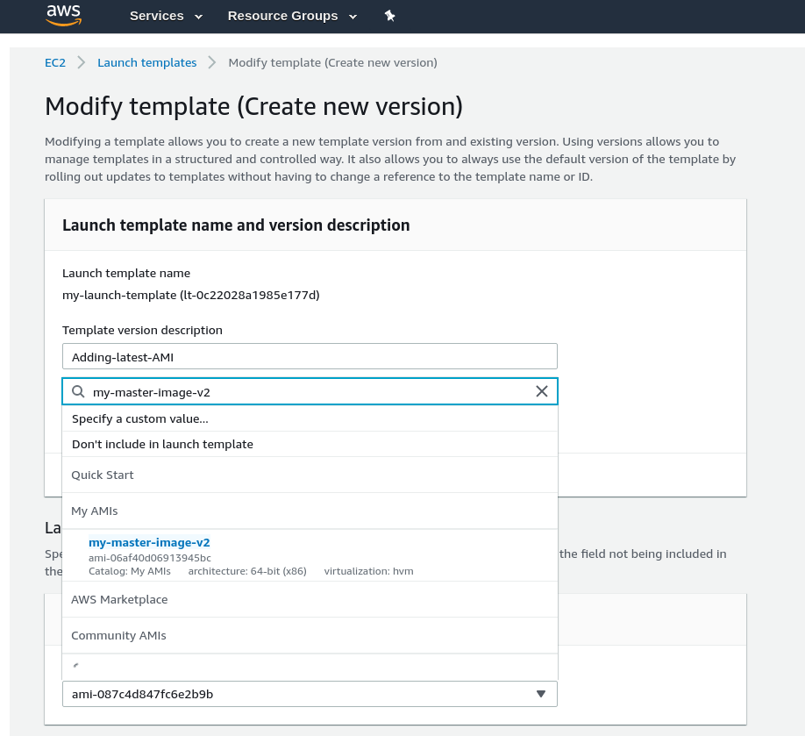Click the pin shortcut icon in navbar
Viewport: 805px width, 736px height.
(390, 16)
